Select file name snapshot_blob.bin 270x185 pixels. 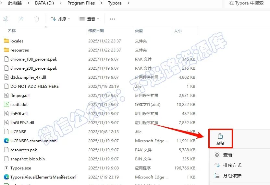pyautogui.click(x=27, y=159)
